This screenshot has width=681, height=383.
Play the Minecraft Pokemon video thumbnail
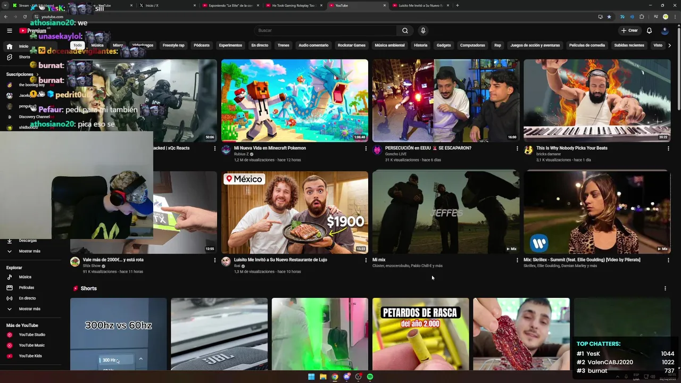295,101
